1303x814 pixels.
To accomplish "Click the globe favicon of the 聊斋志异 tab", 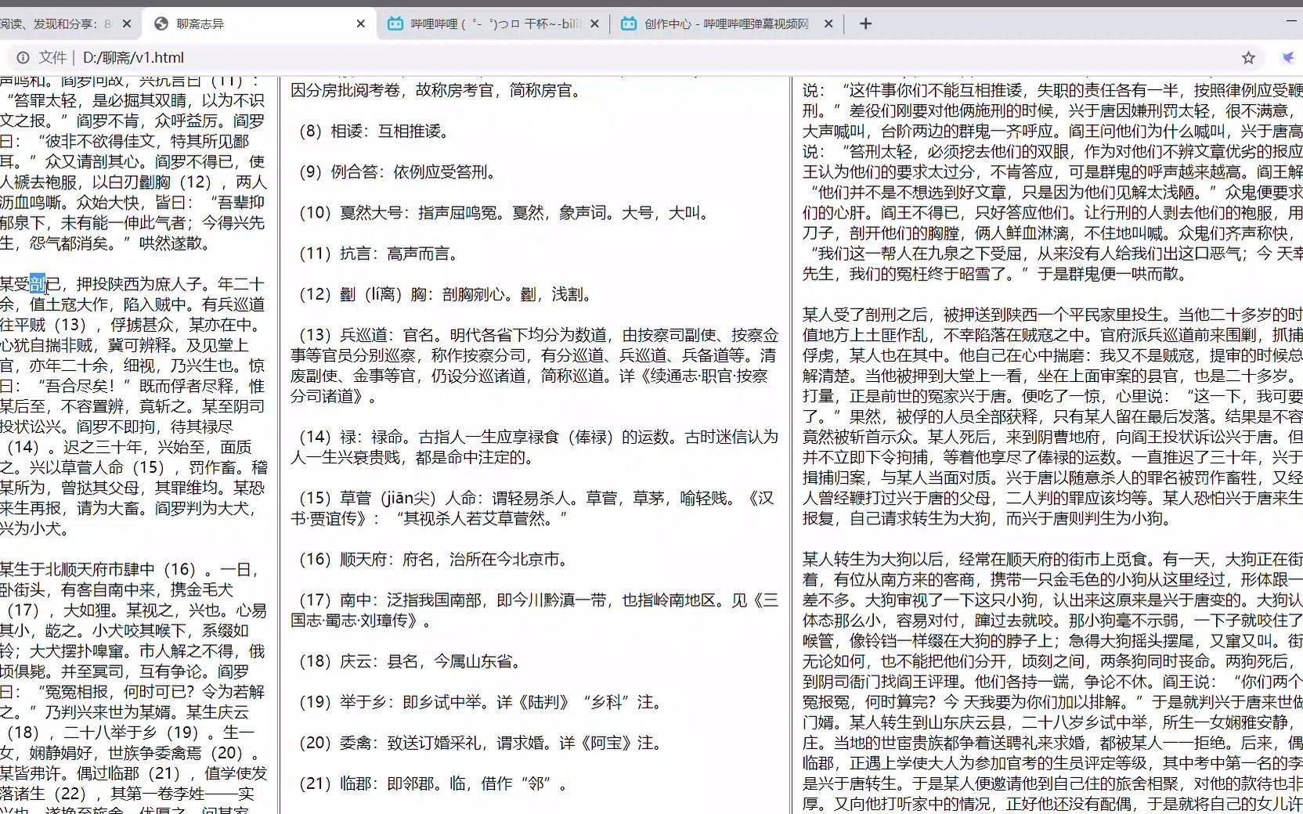I will [161, 23].
